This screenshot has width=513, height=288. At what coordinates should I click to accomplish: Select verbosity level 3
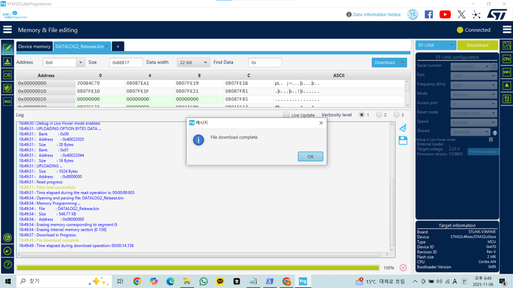coord(396,115)
